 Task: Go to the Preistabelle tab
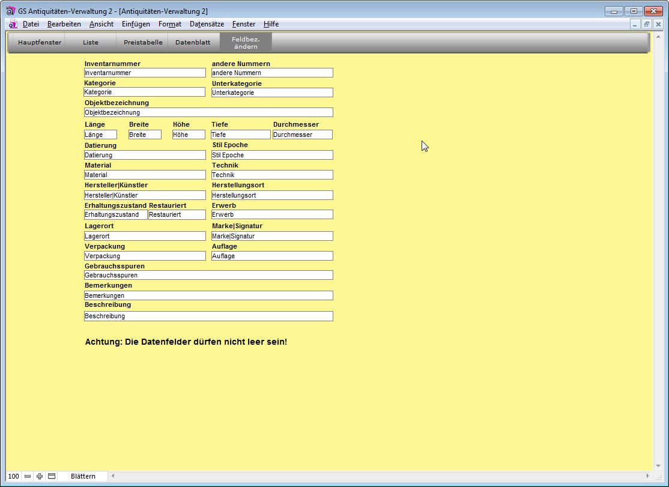tap(143, 43)
